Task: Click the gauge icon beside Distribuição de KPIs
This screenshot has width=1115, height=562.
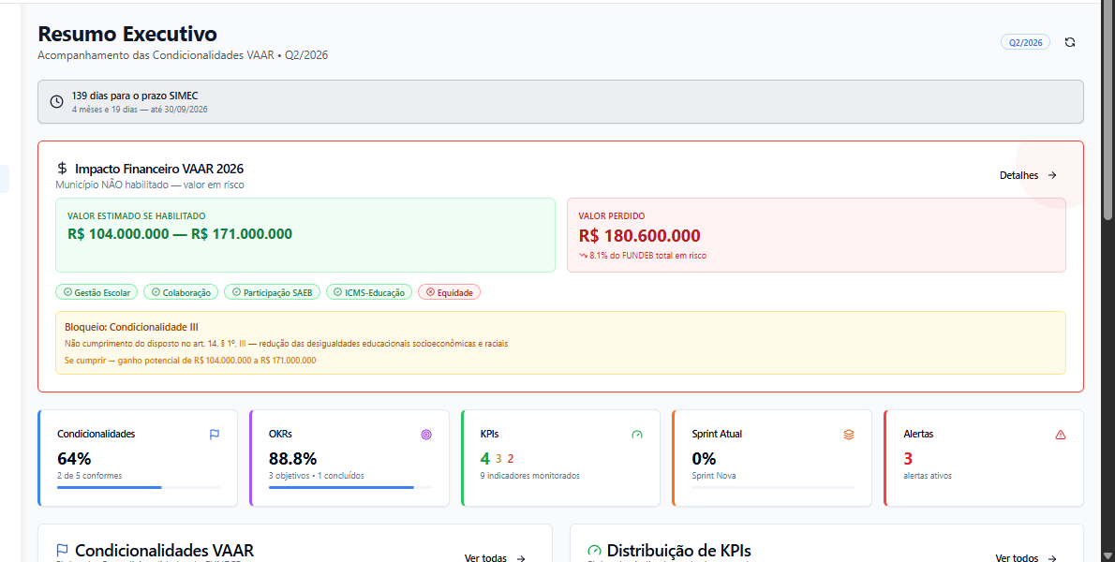Action: pyautogui.click(x=594, y=551)
